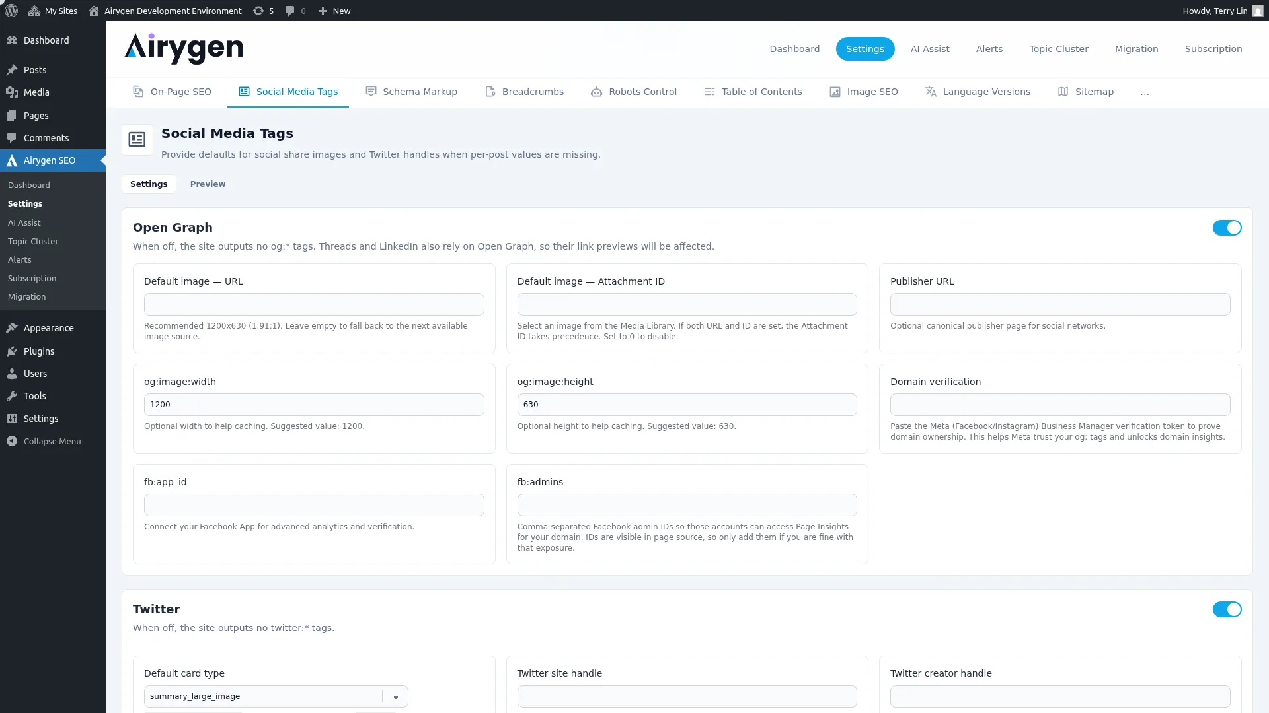Click the user avatar next to Howdy, Terry Lin

point(1258,11)
